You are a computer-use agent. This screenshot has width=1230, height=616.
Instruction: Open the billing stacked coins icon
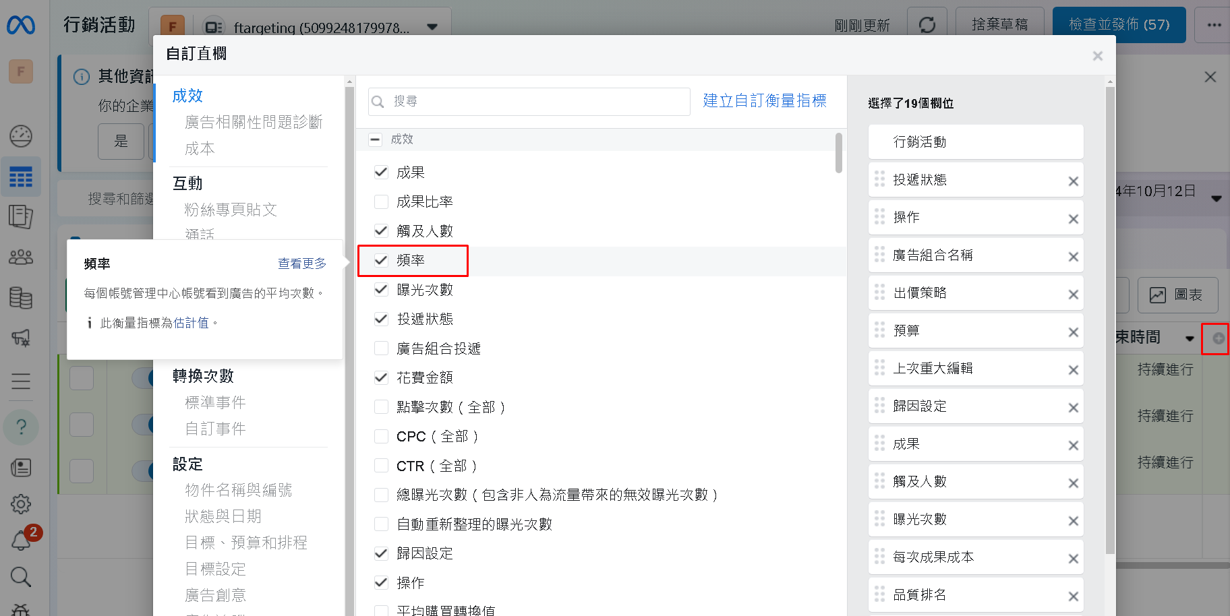tap(21, 297)
